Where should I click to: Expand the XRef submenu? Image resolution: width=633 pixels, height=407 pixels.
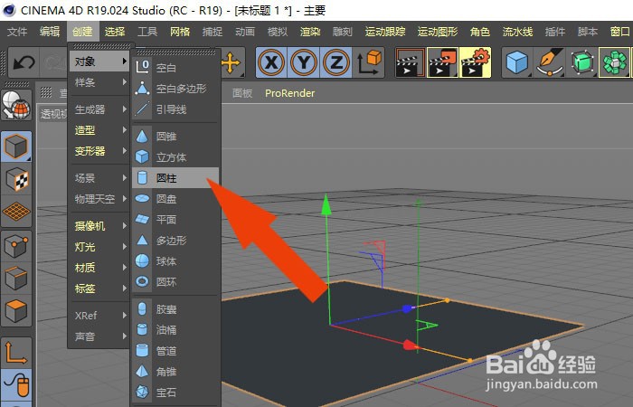(99, 316)
